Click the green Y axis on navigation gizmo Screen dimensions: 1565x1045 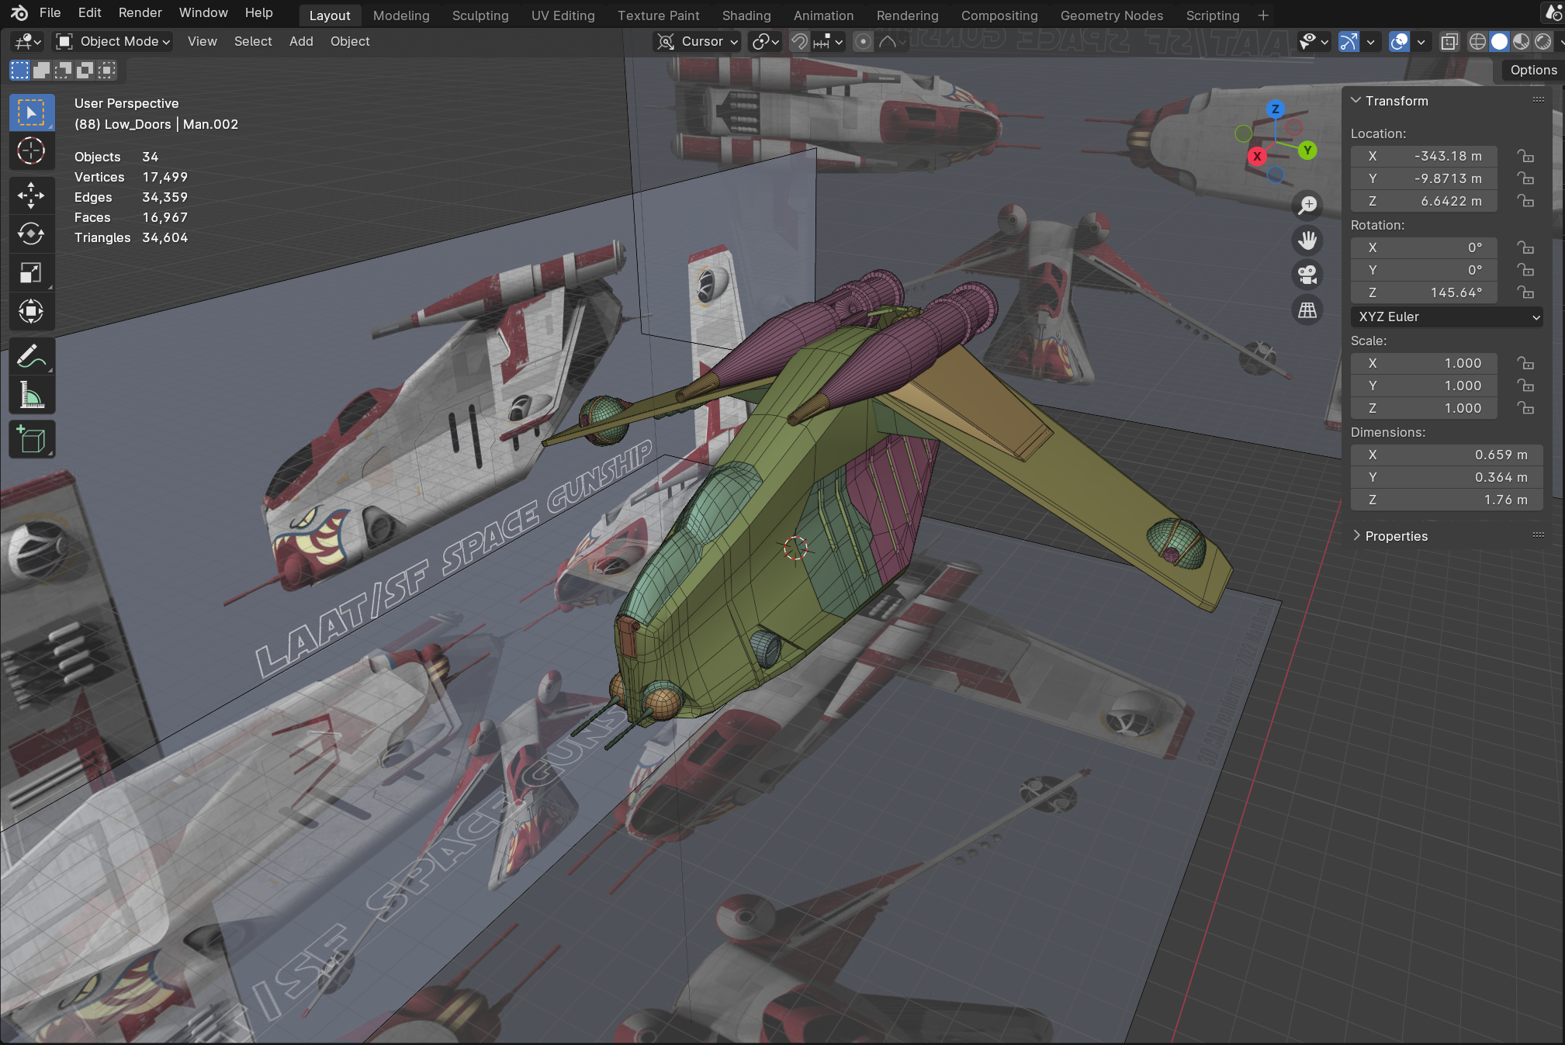pyautogui.click(x=1307, y=150)
